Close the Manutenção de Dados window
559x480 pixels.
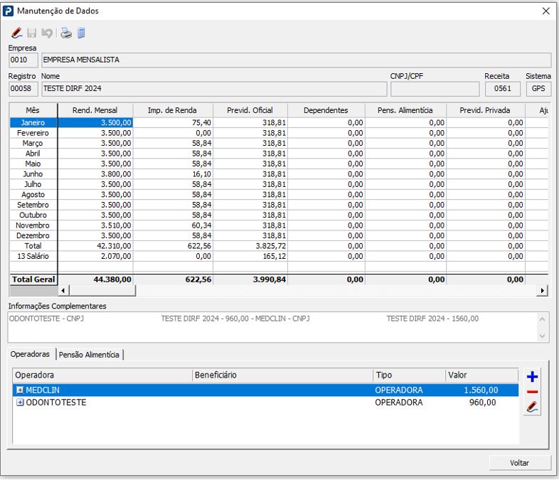(x=545, y=11)
